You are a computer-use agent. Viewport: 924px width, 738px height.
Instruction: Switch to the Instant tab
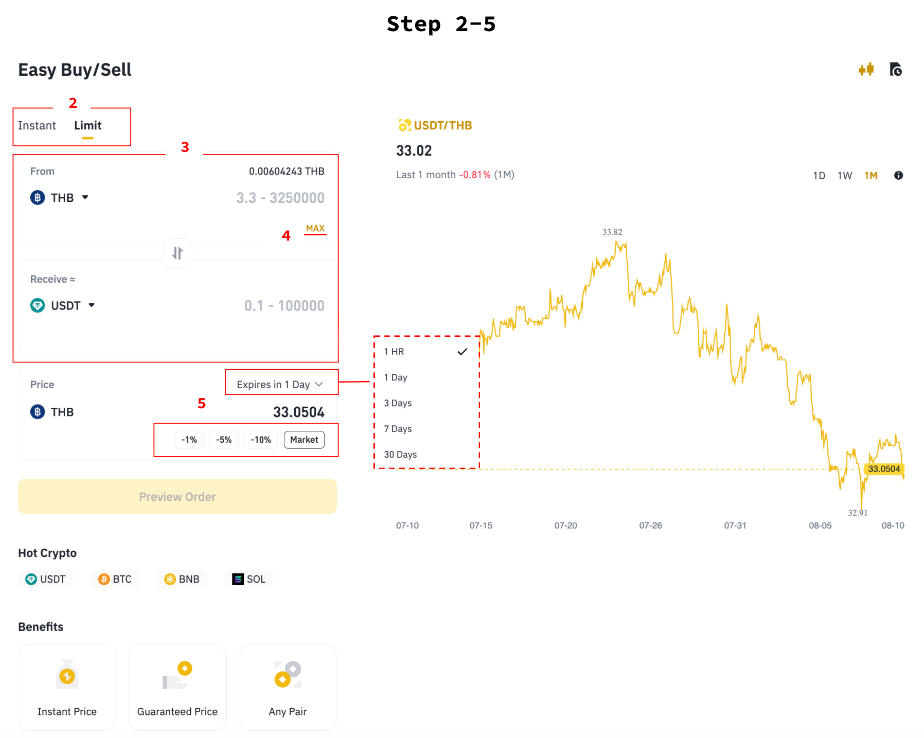(x=37, y=126)
